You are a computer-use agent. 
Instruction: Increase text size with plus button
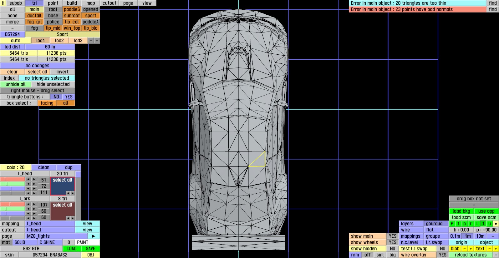click(496, 249)
